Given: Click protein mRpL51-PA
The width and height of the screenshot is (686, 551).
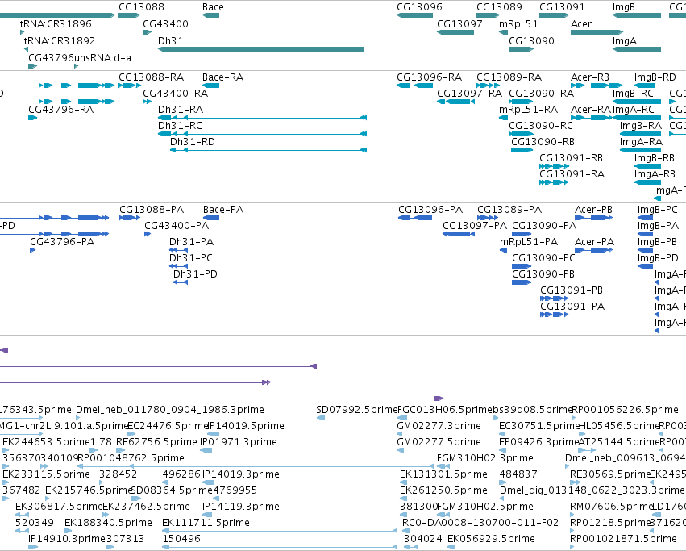Looking at the screenshot, I should (529, 242).
